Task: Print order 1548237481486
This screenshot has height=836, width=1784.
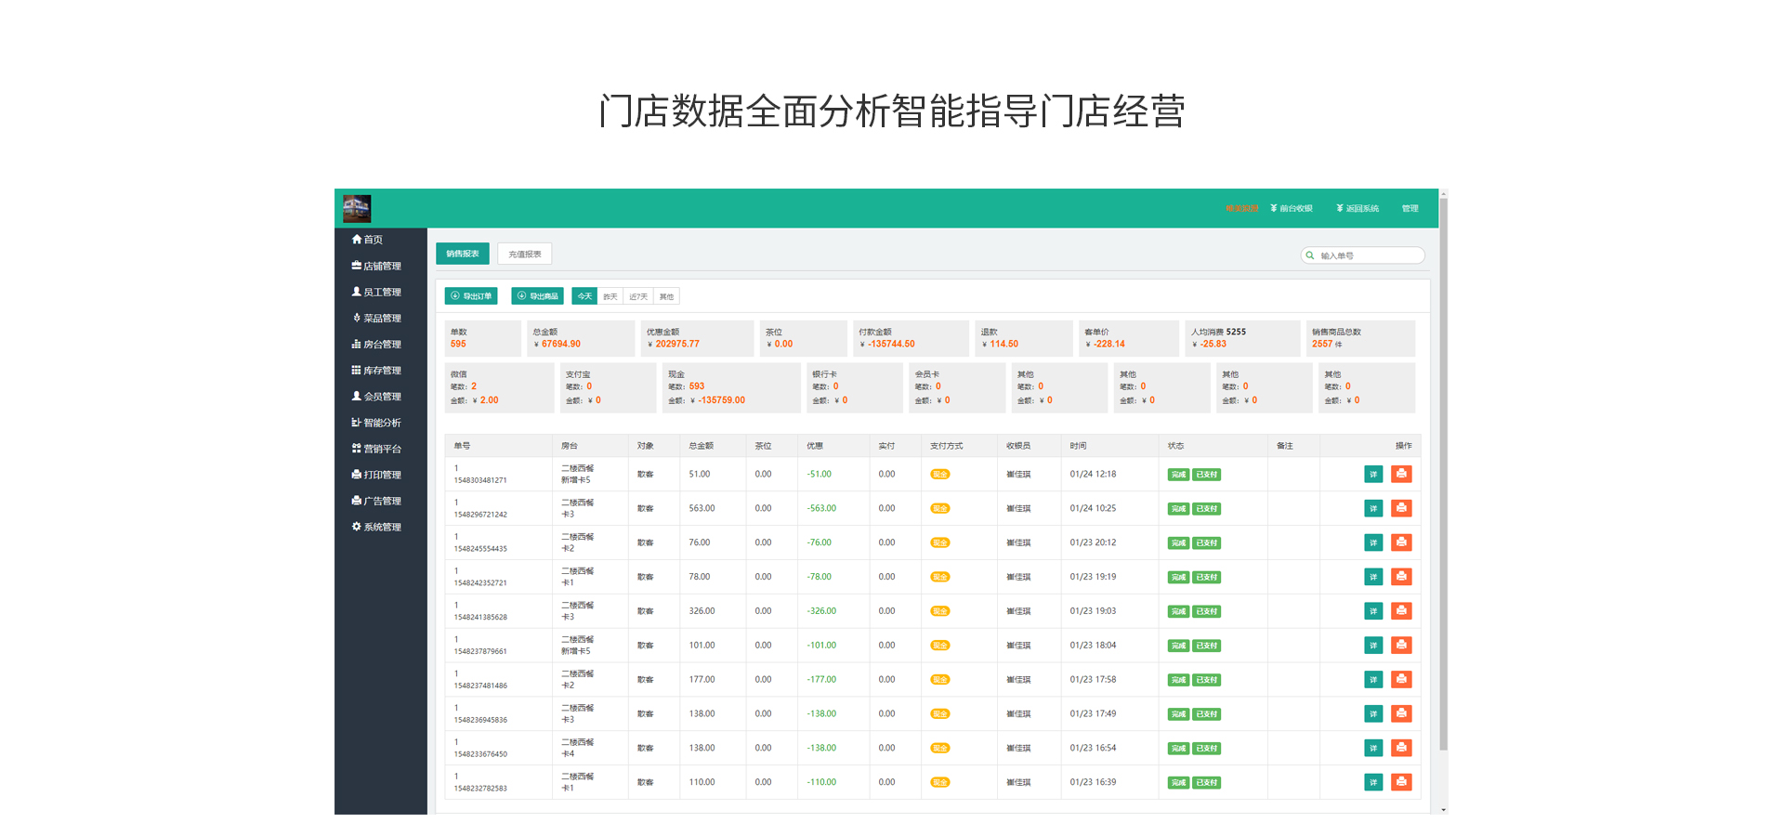Action: click(1401, 680)
